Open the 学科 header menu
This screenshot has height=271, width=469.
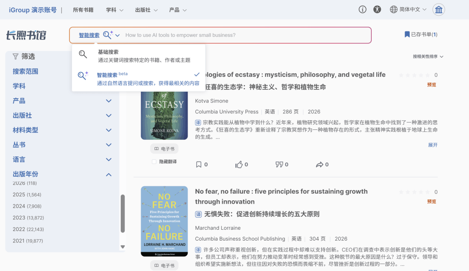pyautogui.click(x=115, y=10)
